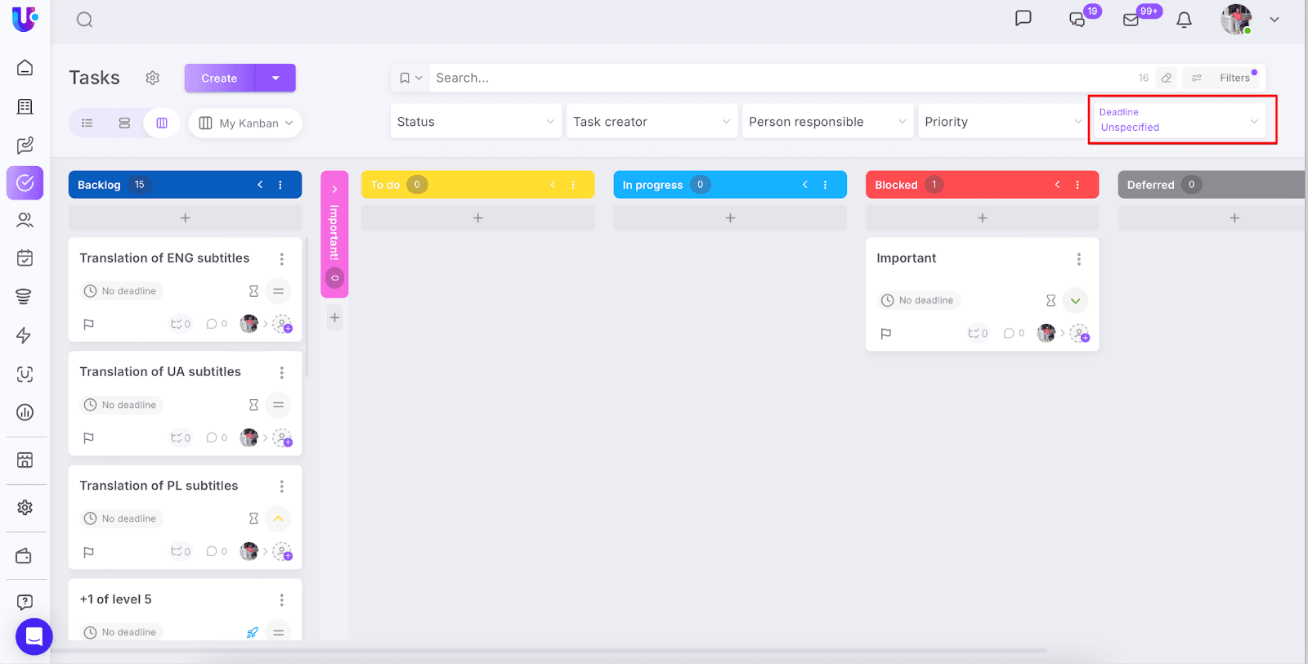Open the Filters panel
Image resolution: width=1308 pixels, height=664 pixels.
click(1225, 78)
